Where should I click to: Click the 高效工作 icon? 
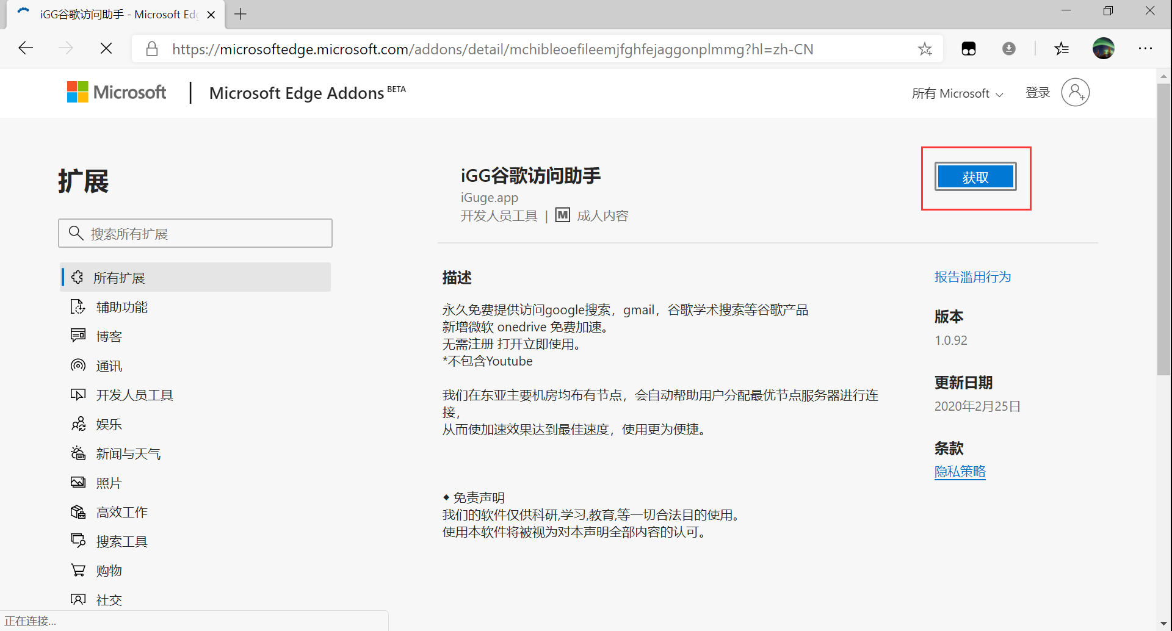tap(78, 511)
